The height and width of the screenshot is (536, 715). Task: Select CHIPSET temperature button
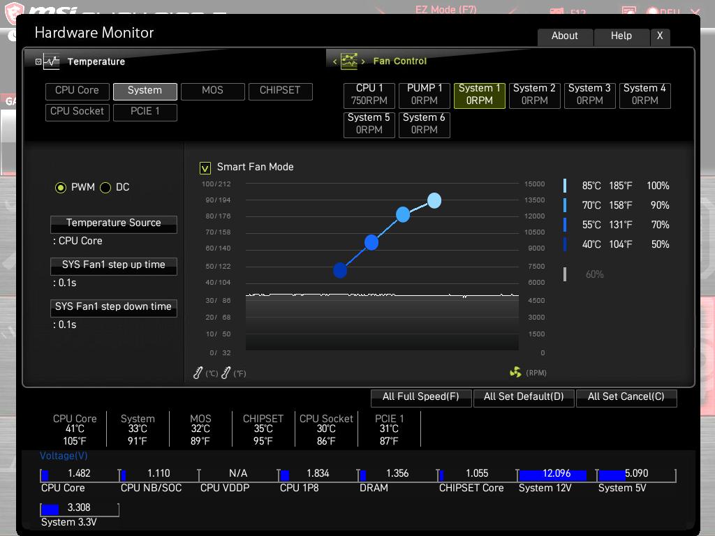point(281,91)
